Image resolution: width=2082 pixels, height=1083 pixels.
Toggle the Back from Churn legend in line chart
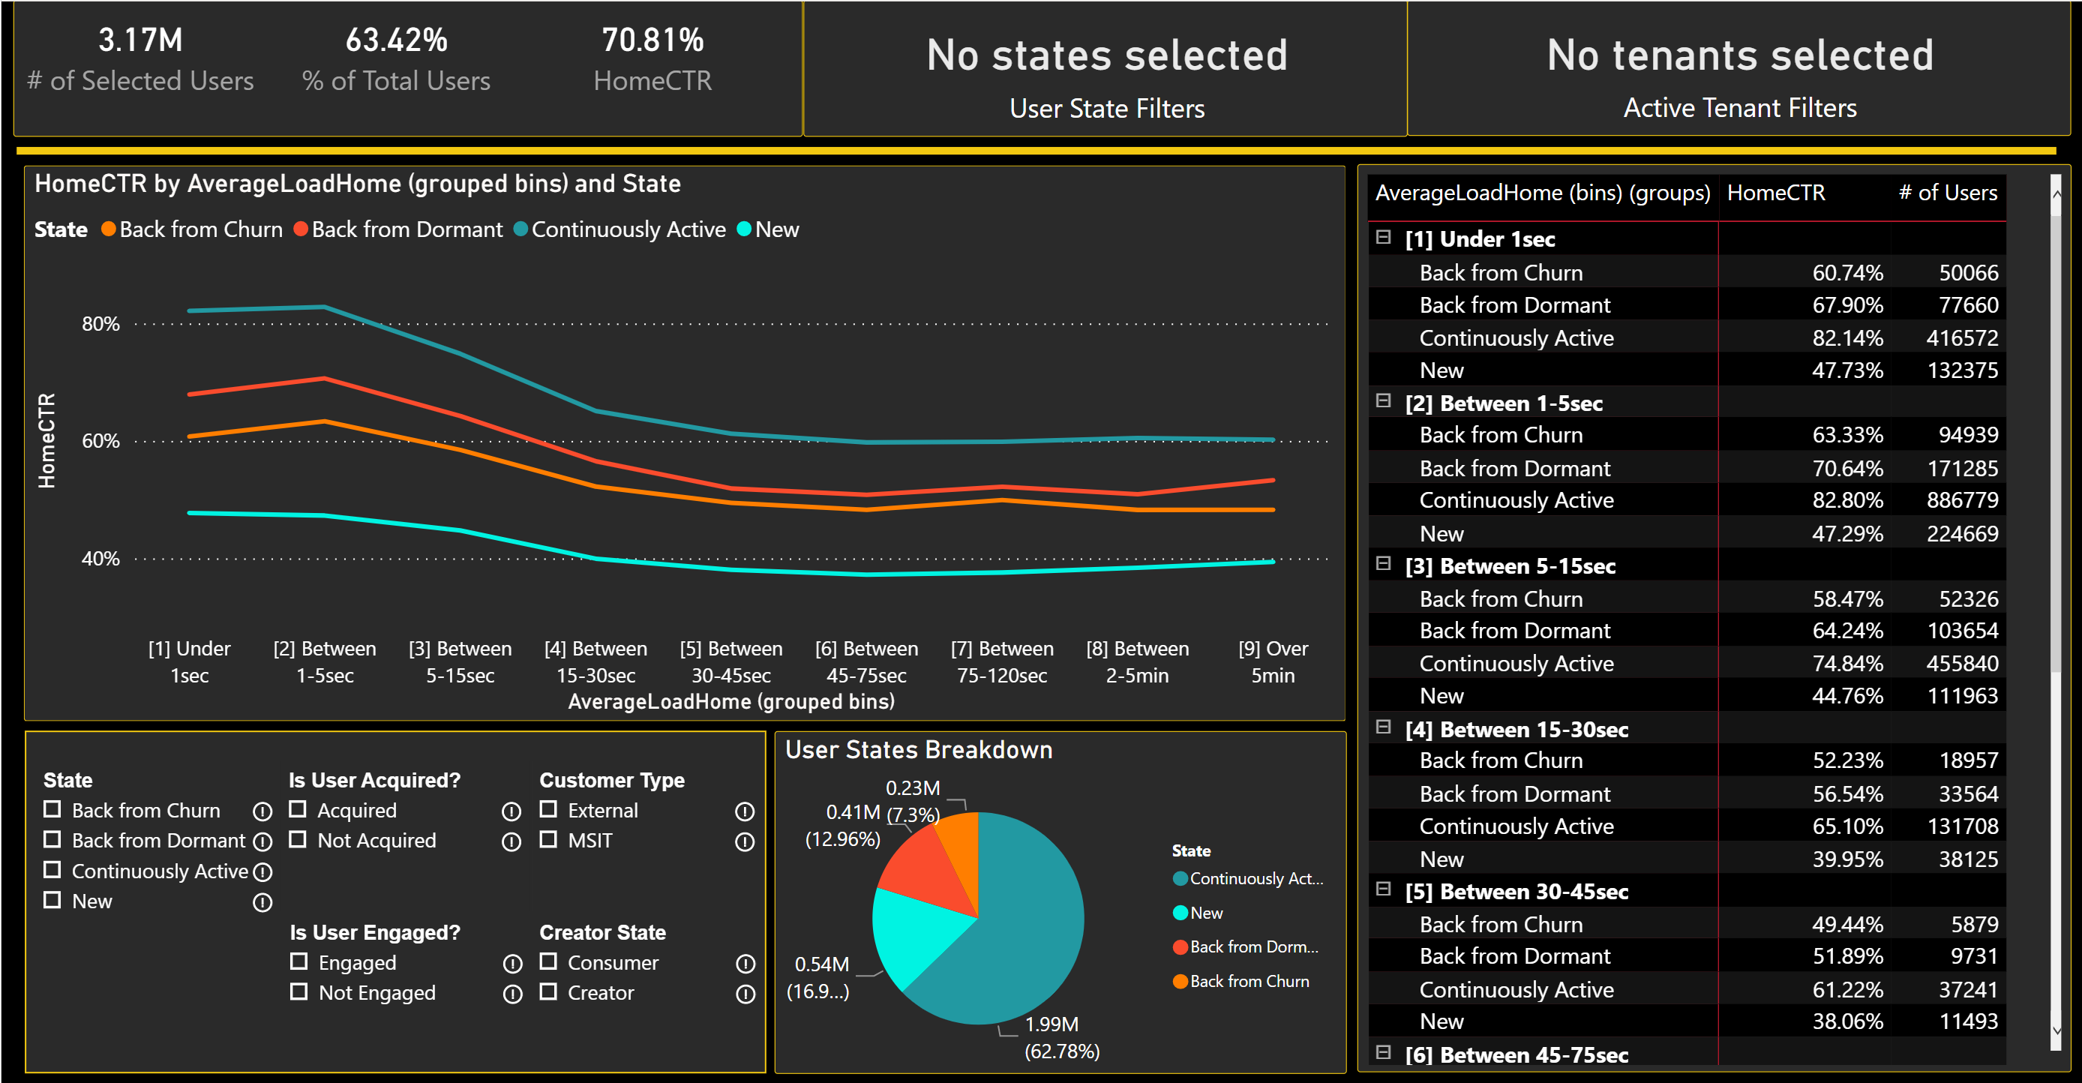pos(191,229)
